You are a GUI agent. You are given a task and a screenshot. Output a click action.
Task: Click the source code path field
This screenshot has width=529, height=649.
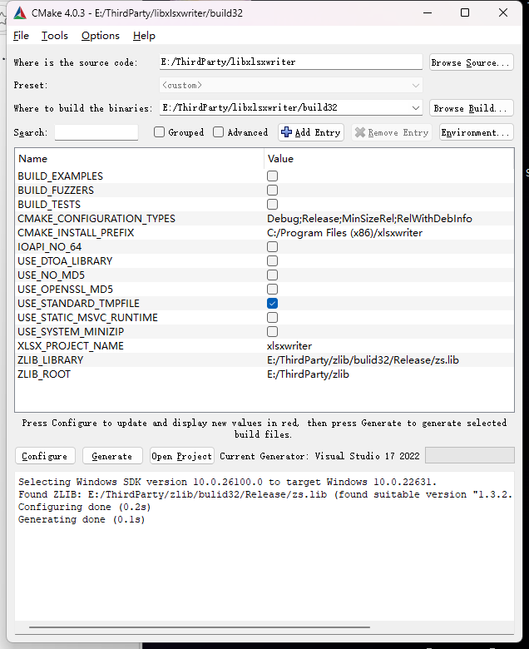291,62
